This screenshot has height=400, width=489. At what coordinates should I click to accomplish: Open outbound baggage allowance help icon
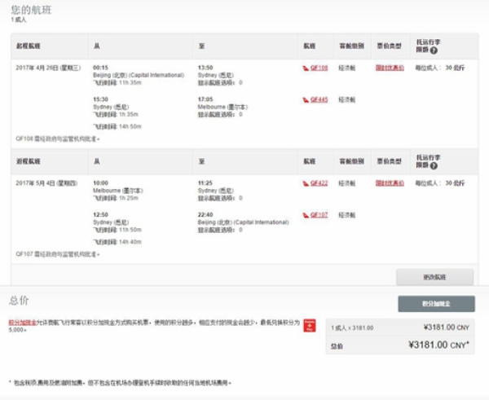click(434, 51)
